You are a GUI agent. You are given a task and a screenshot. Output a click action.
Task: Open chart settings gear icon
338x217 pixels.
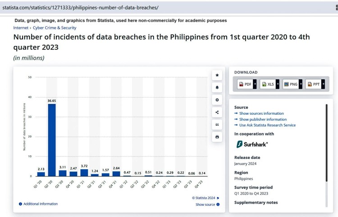click(217, 100)
